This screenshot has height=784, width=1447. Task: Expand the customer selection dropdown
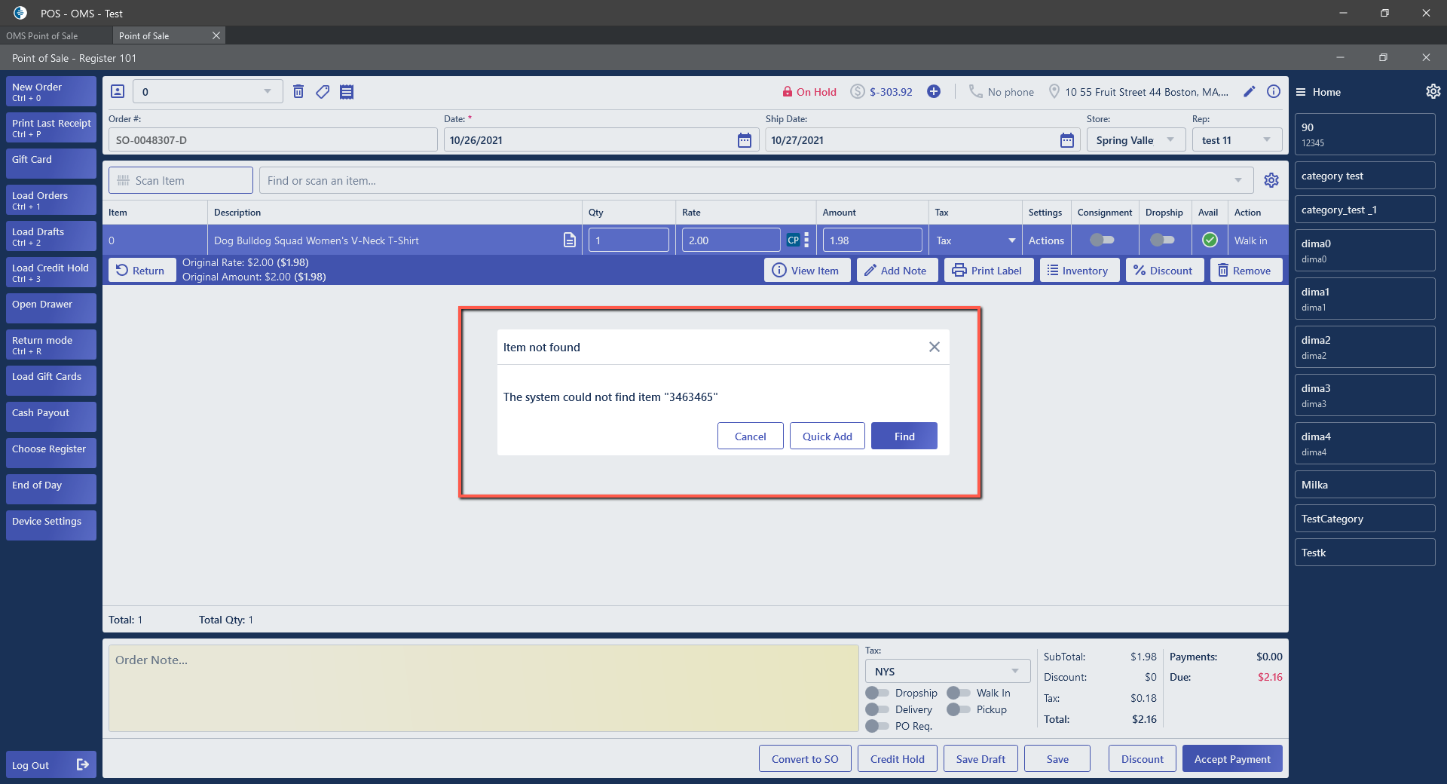268,91
